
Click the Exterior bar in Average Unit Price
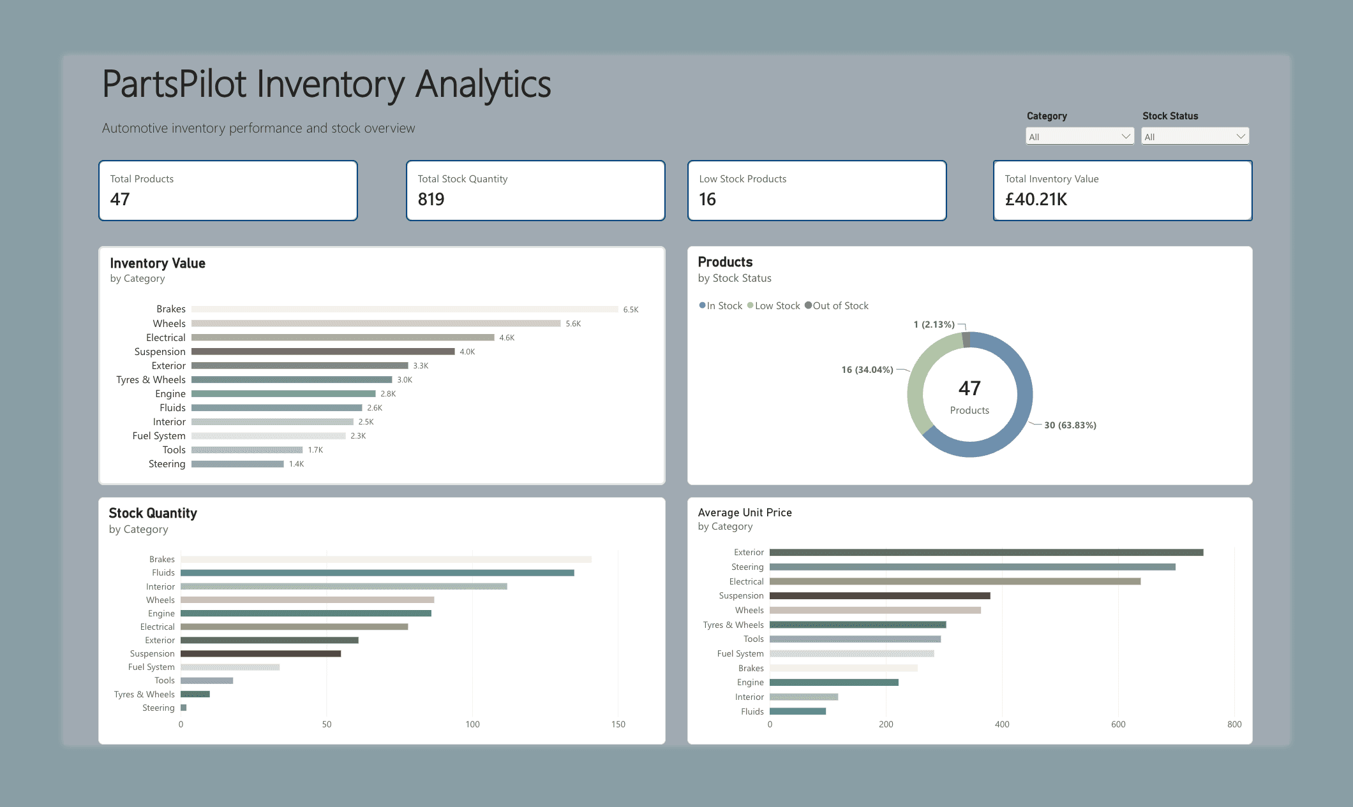(986, 552)
